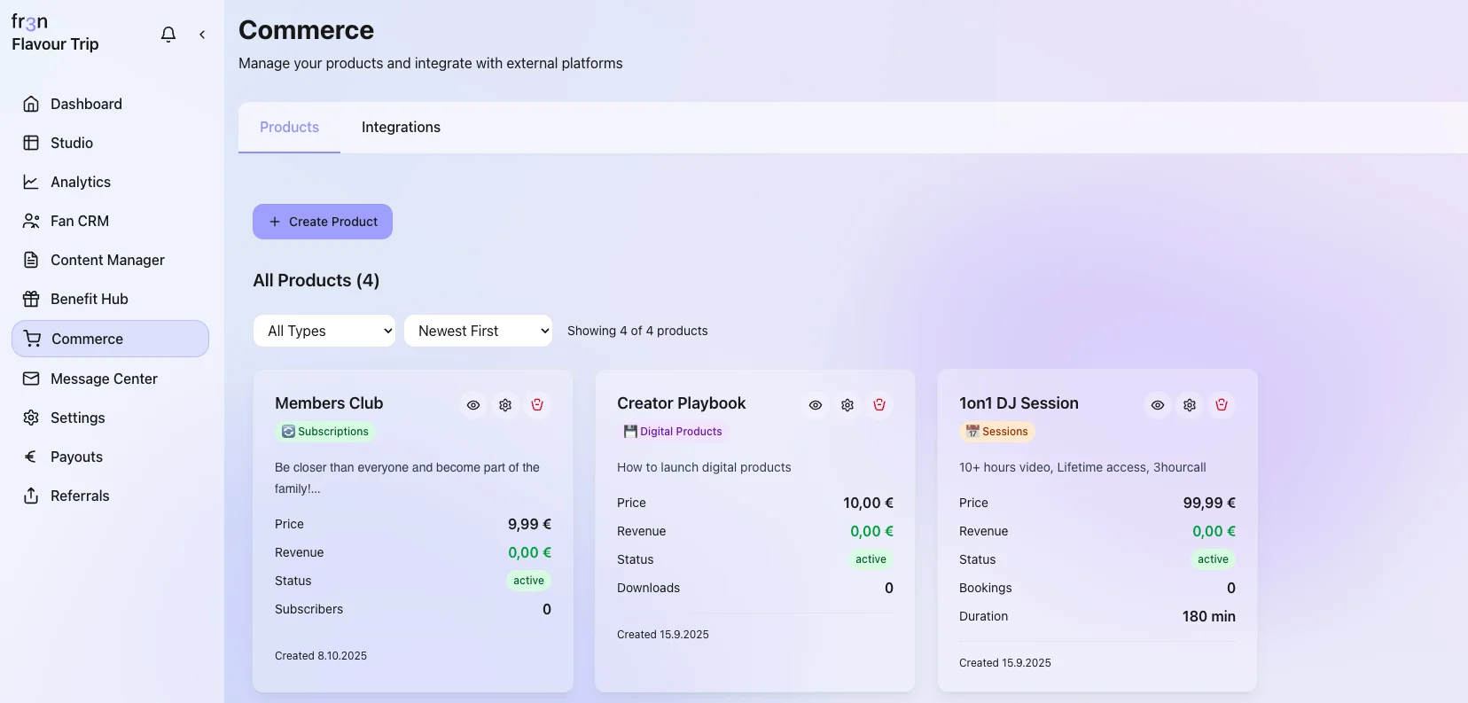Open the Newest First sort dropdown
This screenshot has height=703, width=1468.
(x=478, y=331)
